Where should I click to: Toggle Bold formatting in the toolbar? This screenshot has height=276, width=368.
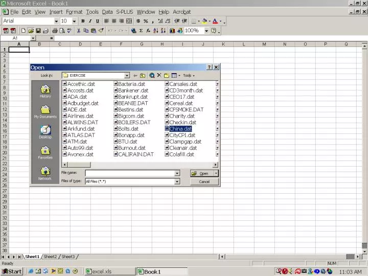coord(83,21)
